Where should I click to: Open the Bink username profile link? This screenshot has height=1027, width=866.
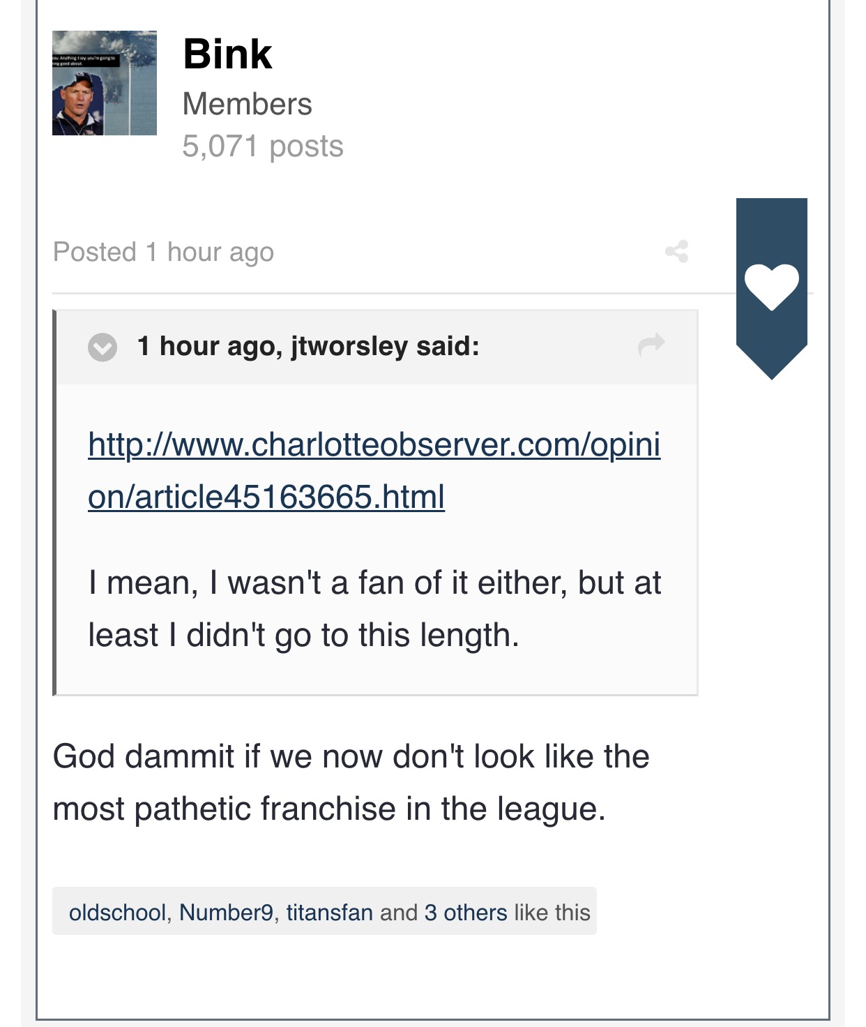click(x=227, y=54)
